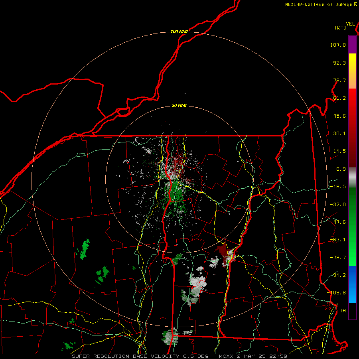Screen dimensions: 359x359
Task: Click the TH label on the legend
Action: click(343, 311)
